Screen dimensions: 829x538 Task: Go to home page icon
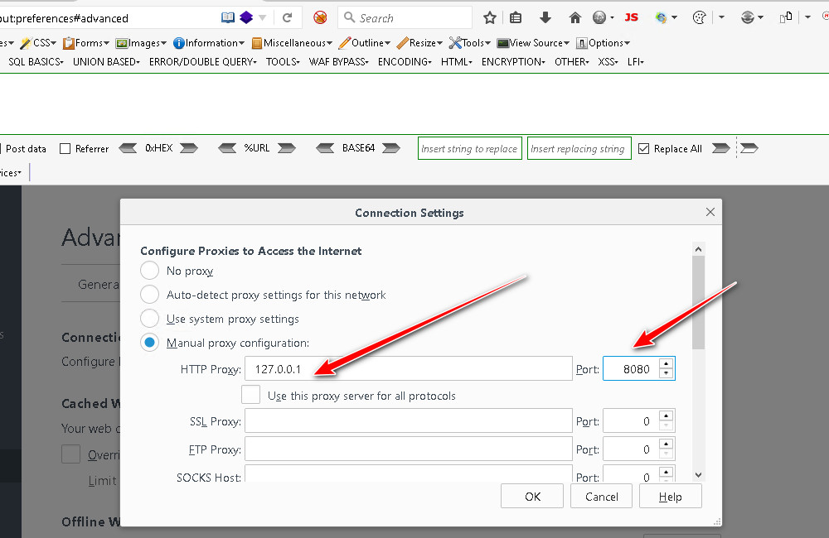[x=574, y=17]
